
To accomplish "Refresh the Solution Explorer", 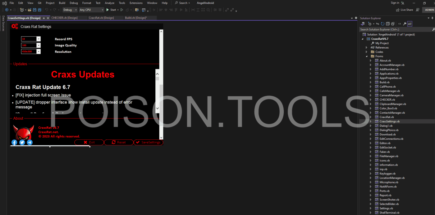I will click(x=383, y=24).
